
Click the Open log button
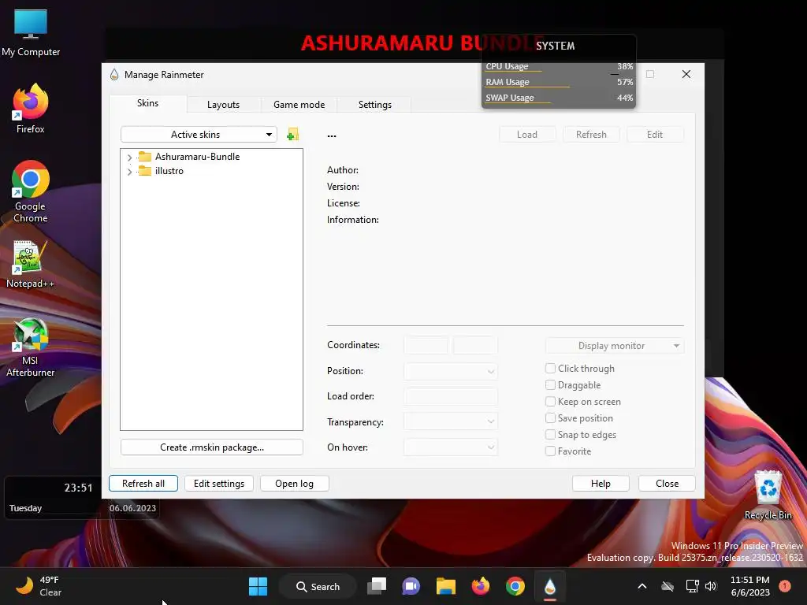295,484
